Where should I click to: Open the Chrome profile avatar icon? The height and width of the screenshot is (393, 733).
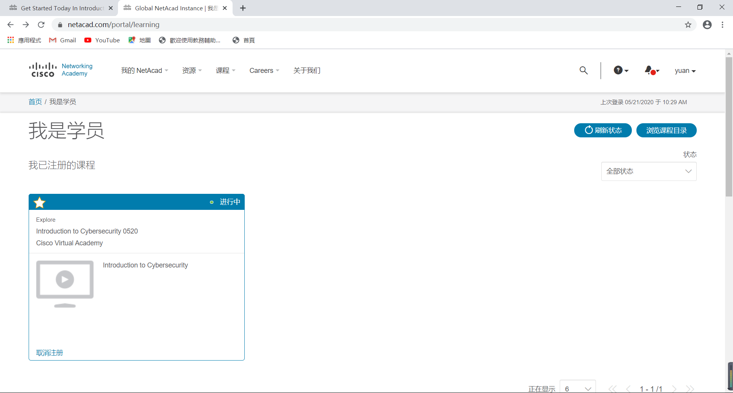707,25
